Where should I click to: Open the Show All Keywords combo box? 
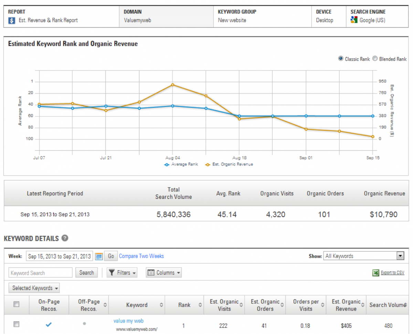click(x=363, y=256)
